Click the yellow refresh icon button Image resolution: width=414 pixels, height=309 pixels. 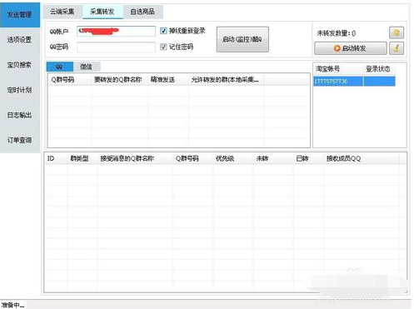[397, 32]
